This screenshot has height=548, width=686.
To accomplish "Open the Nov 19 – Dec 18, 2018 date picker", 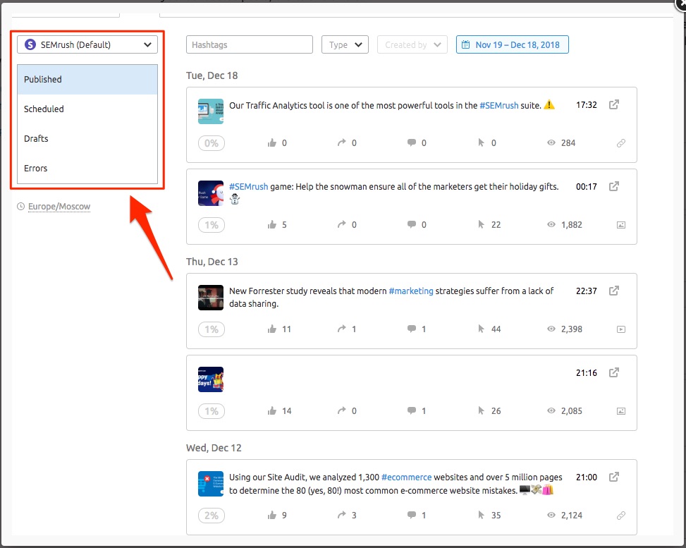I will tap(513, 44).
